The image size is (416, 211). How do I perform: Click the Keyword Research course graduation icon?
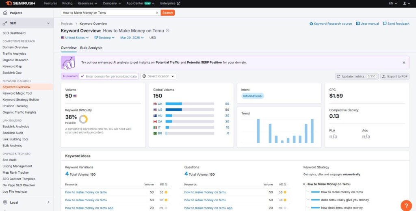(311, 24)
